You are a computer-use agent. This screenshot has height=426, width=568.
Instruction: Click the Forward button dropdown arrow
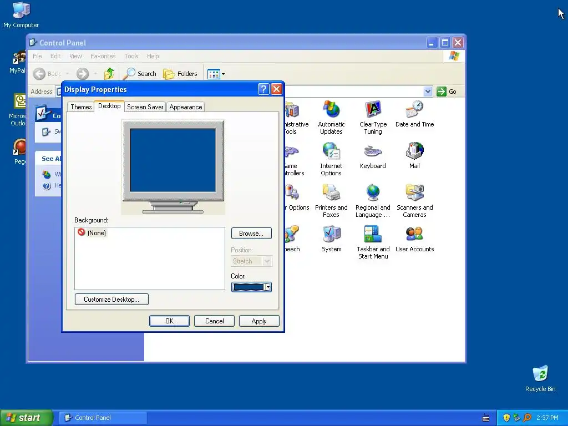(x=95, y=74)
